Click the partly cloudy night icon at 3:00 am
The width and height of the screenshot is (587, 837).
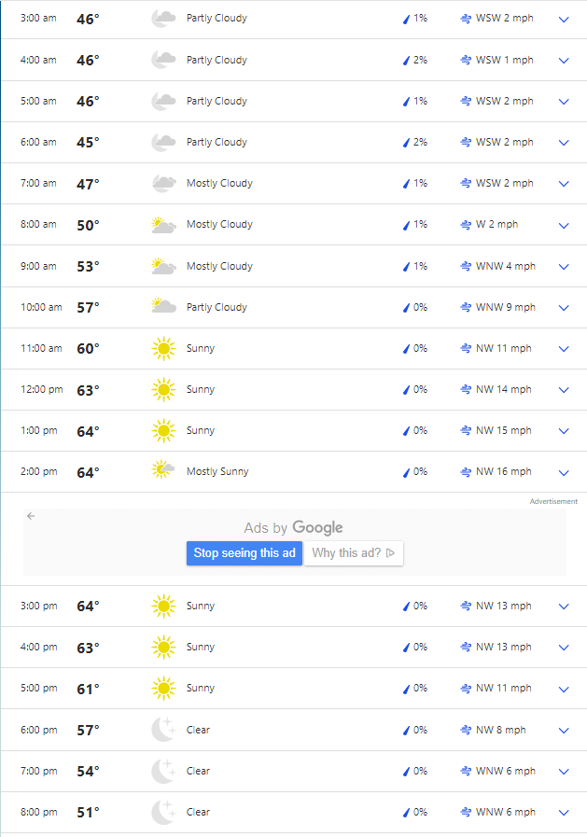point(163,18)
